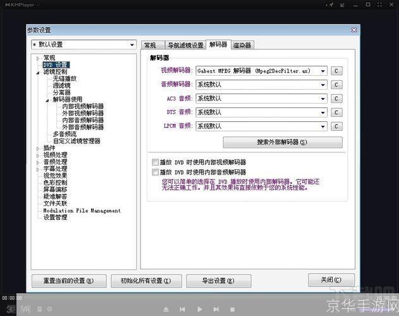Select 外部音频解码器 in the tree
Viewport: 399px width, 316px height.
(x=83, y=127)
